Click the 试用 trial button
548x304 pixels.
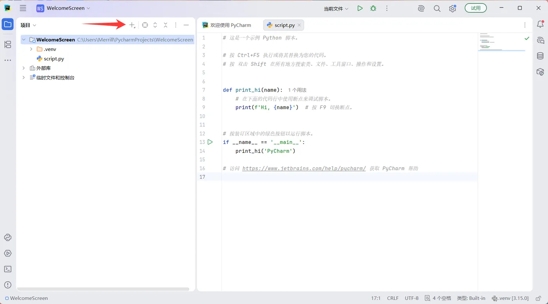click(x=476, y=8)
